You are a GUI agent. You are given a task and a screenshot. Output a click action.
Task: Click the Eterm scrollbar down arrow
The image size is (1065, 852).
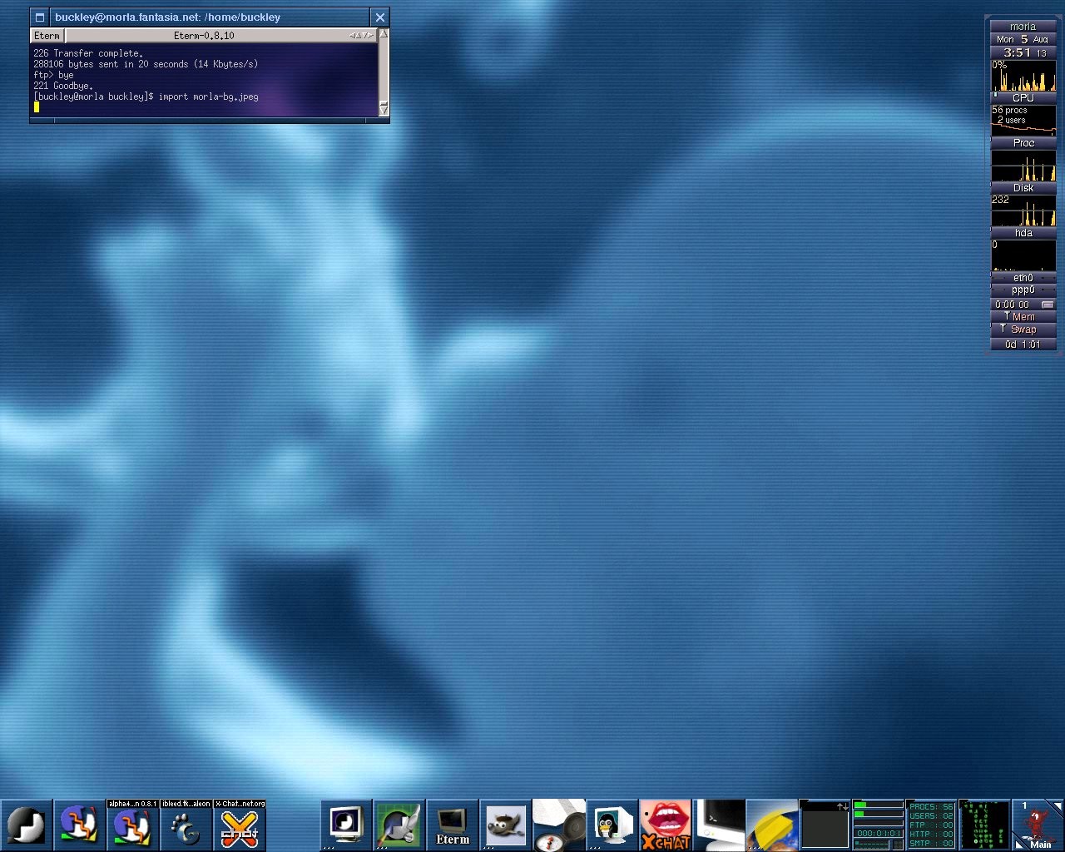coord(384,109)
